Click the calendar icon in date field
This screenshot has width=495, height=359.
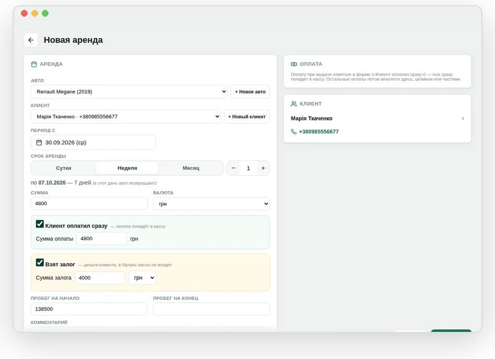pos(39,143)
